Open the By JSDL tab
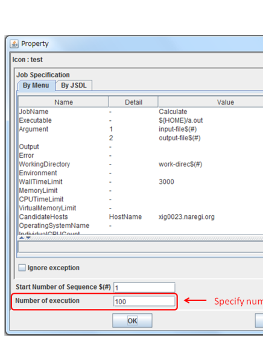 [74, 85]
